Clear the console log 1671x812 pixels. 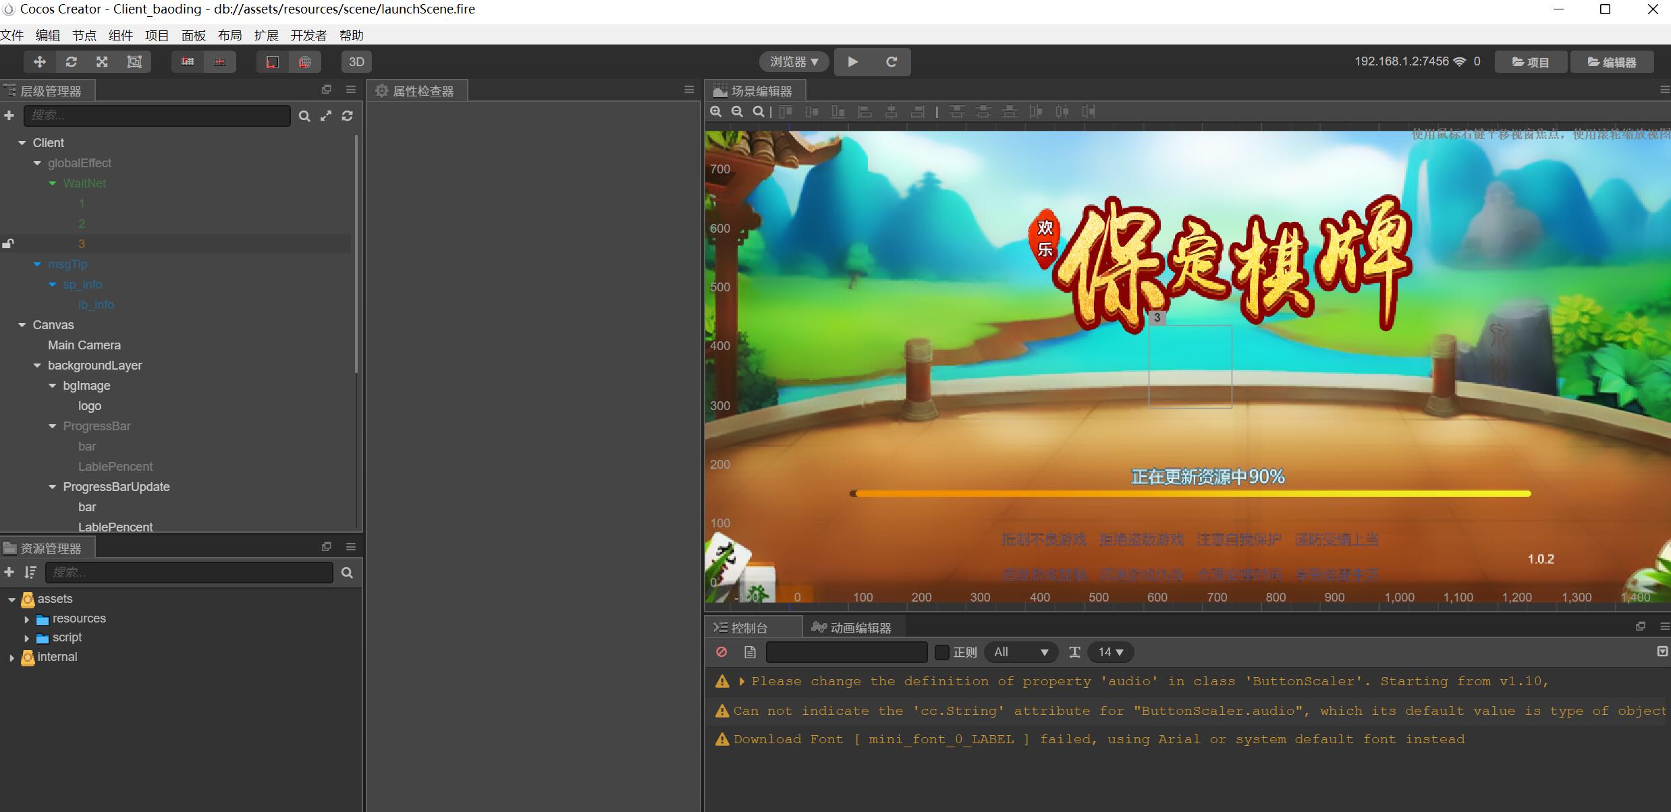click(x=721, y=652)
